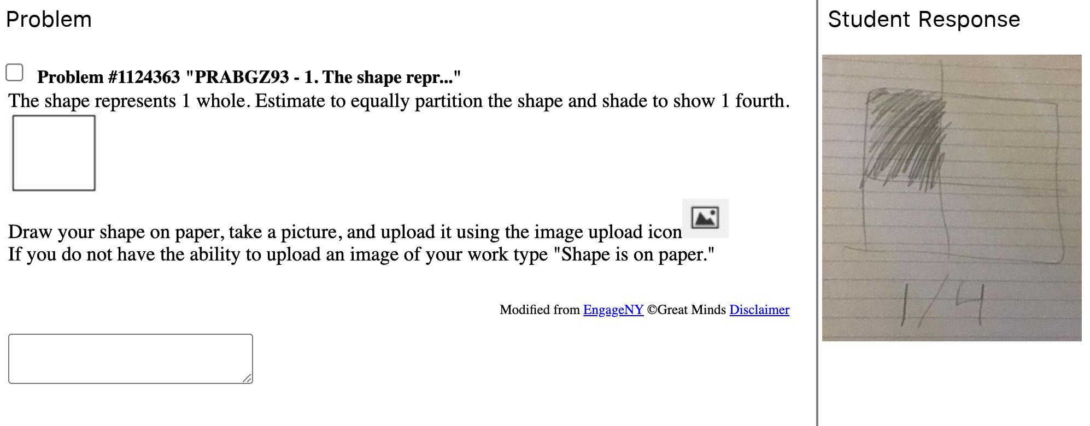The height and width of the screenshot is (426, 1090).
Task: Check the Problem #1124363 checkbox
Action: [14, 73]
